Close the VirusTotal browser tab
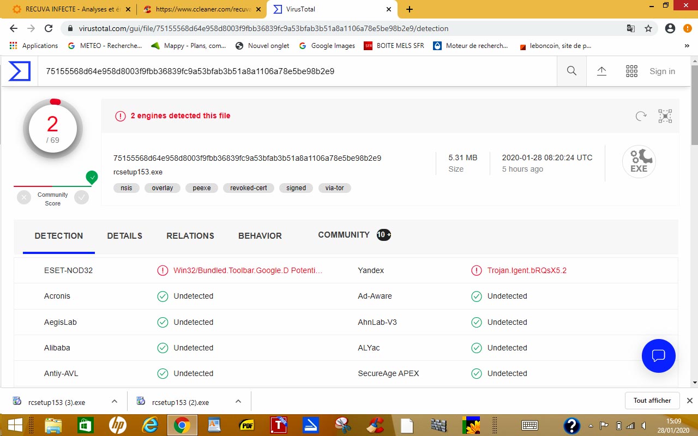 [x=389, y=9]
